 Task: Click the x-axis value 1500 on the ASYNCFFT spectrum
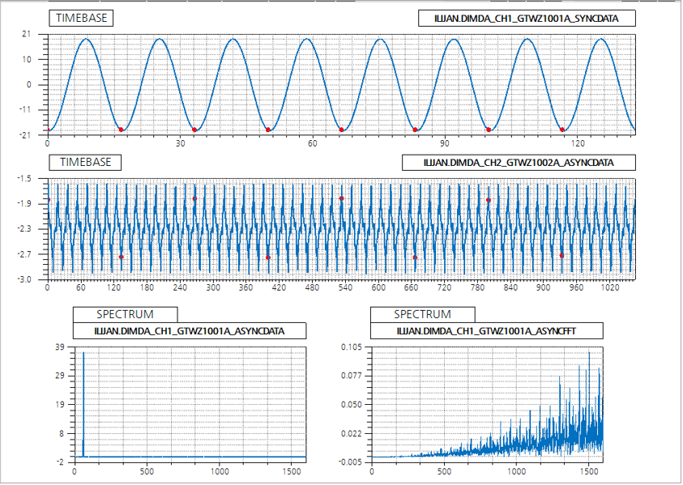[x=589, y=471]
